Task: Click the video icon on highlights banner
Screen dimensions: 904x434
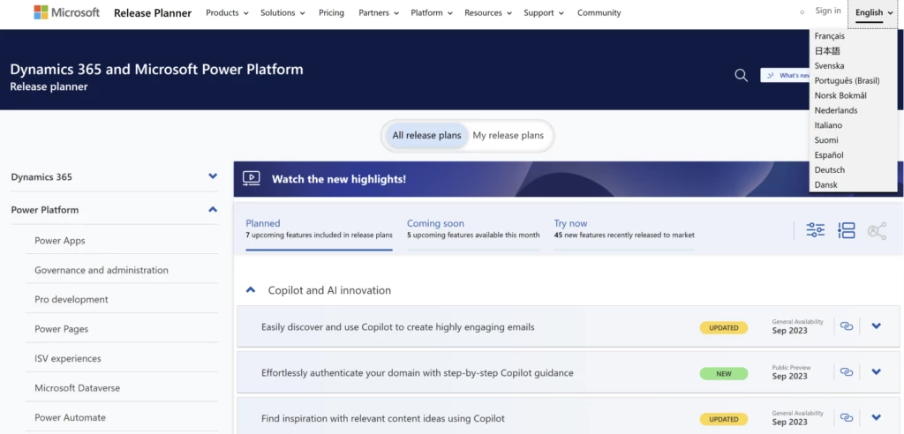Action: click(252, 178)
